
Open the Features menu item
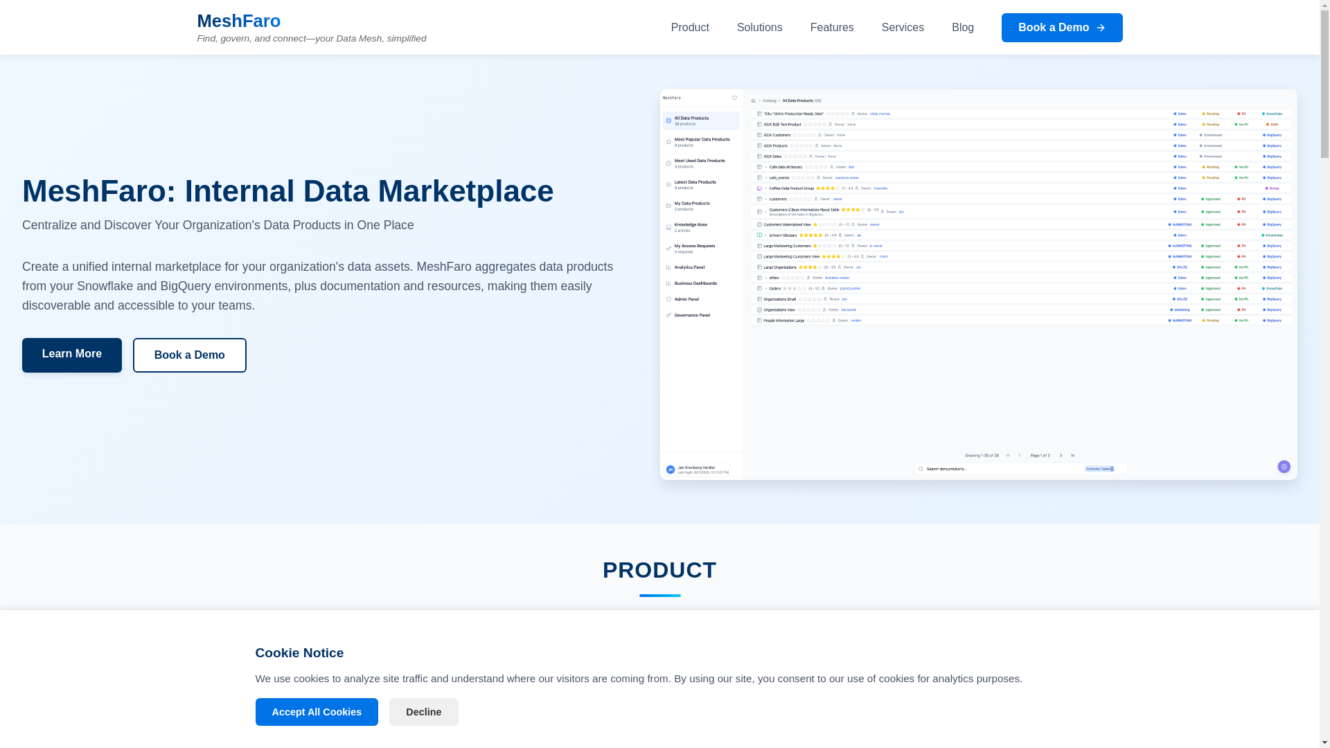[832, 28]
